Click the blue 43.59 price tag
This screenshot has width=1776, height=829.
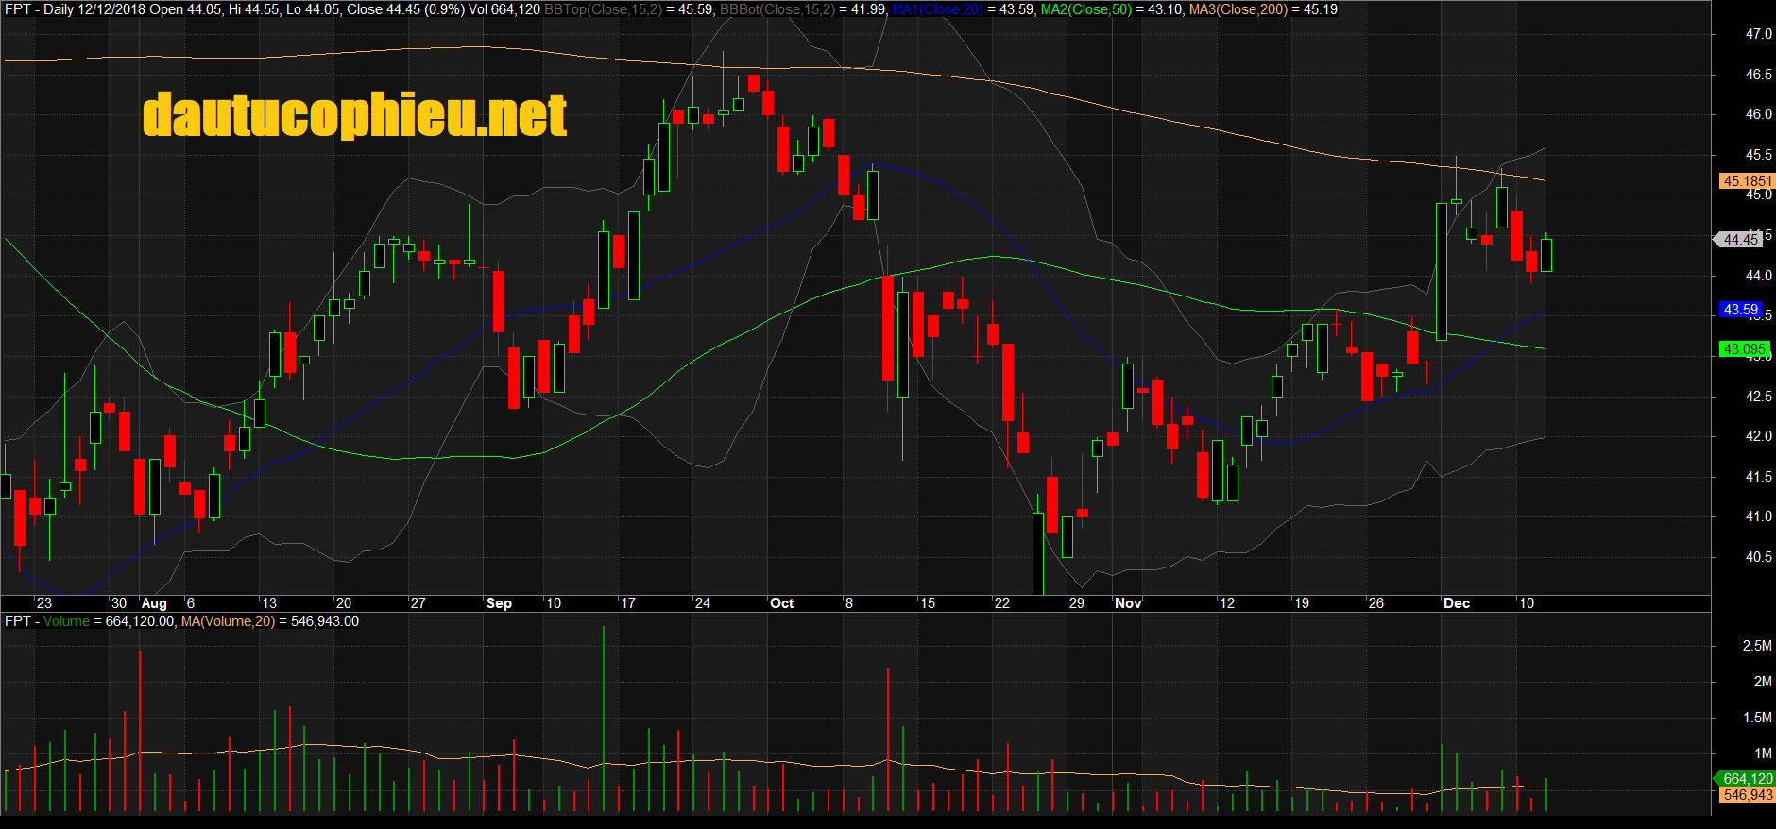(x=1740, y=310)
